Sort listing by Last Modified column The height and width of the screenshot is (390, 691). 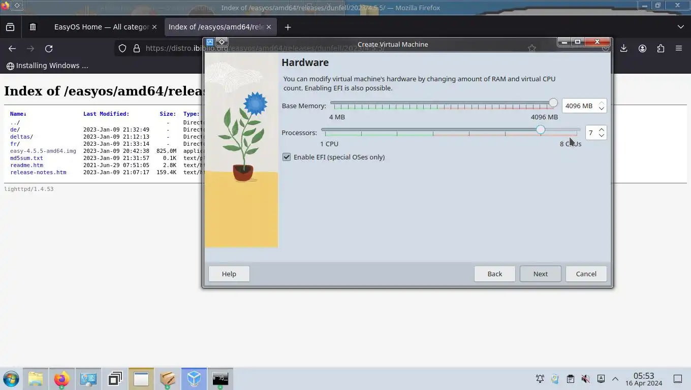[106, 114]
